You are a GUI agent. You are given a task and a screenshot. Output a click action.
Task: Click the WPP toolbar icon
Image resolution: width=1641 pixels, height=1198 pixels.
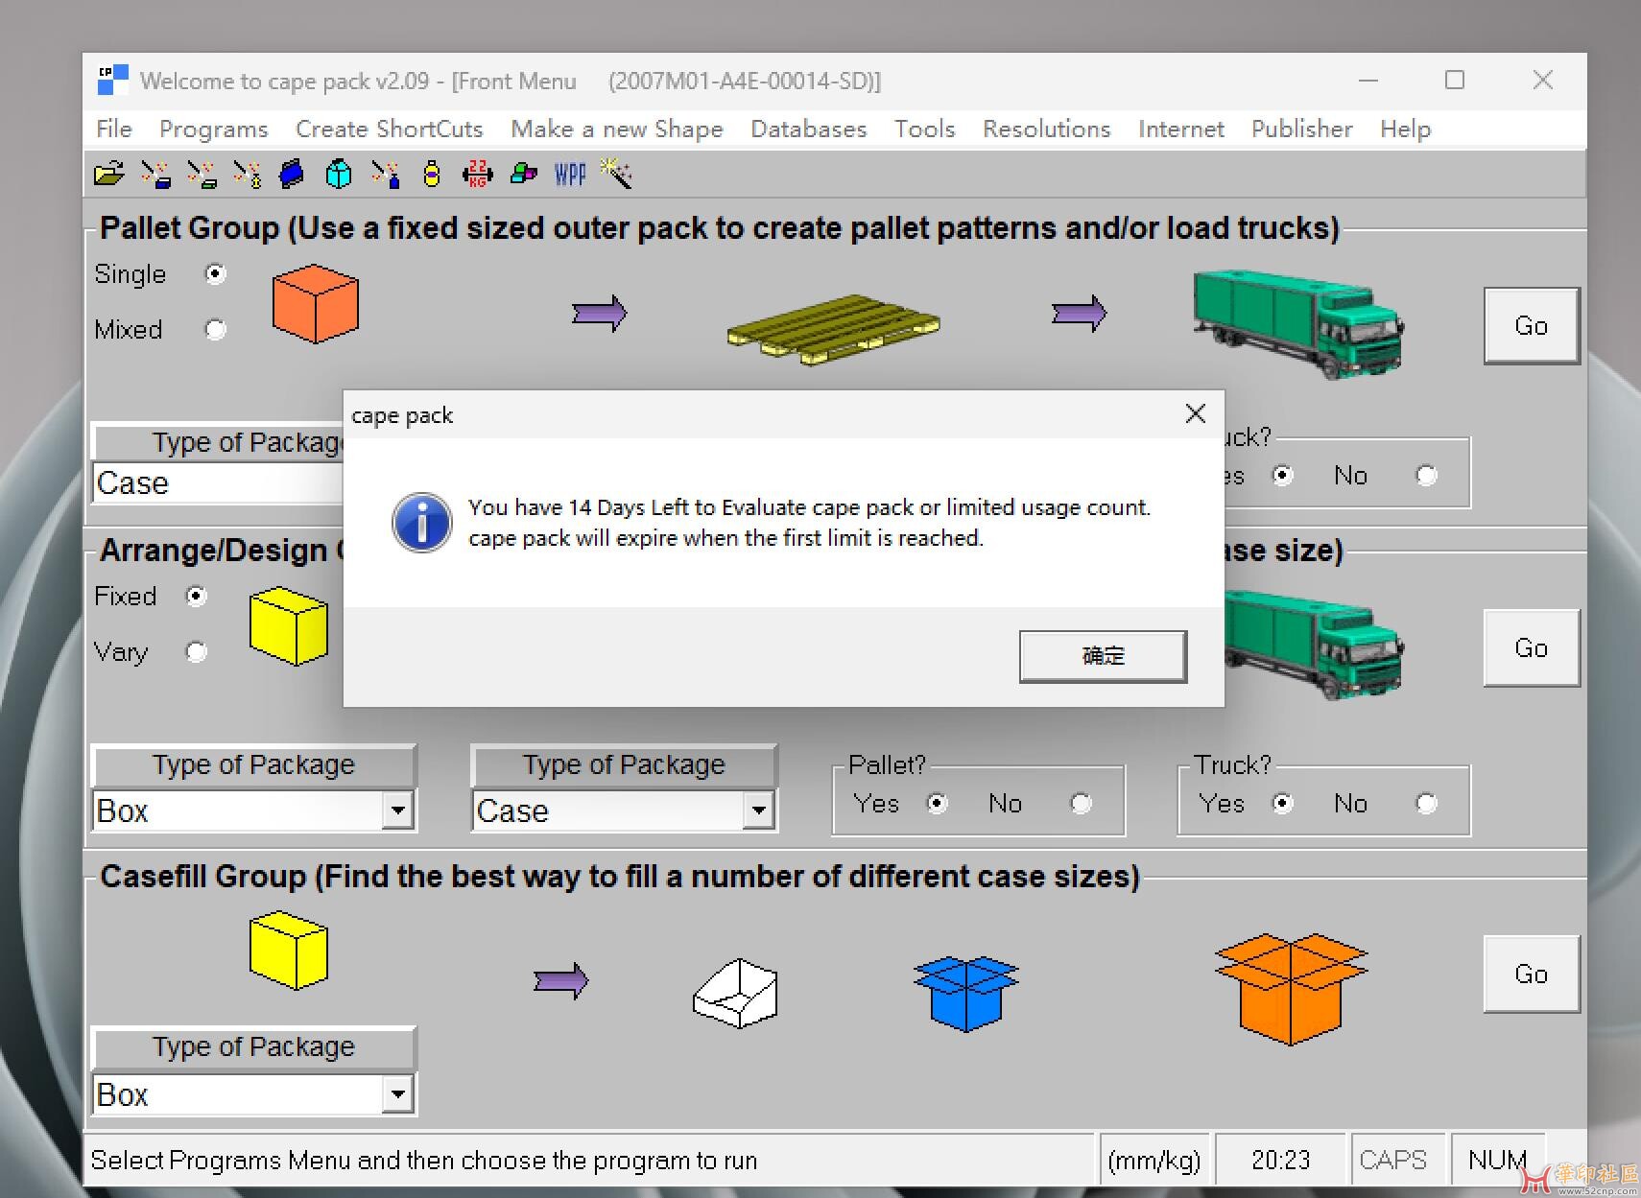point(570,174)
